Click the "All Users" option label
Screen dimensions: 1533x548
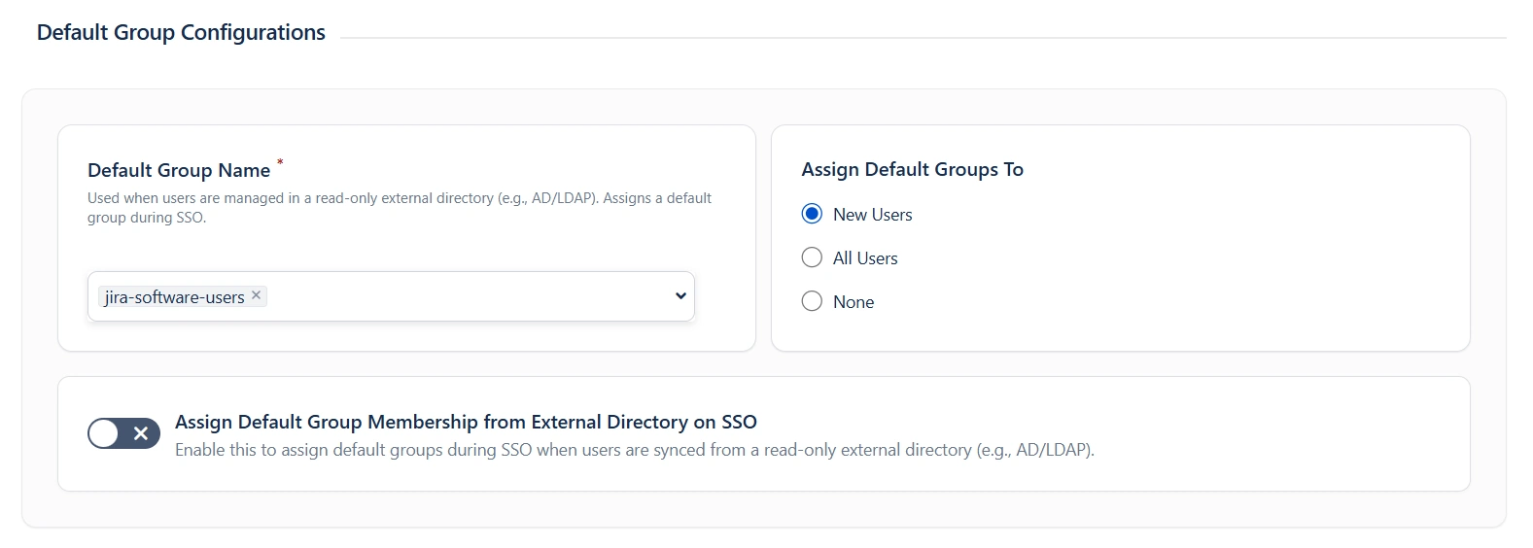pos(865,258)
